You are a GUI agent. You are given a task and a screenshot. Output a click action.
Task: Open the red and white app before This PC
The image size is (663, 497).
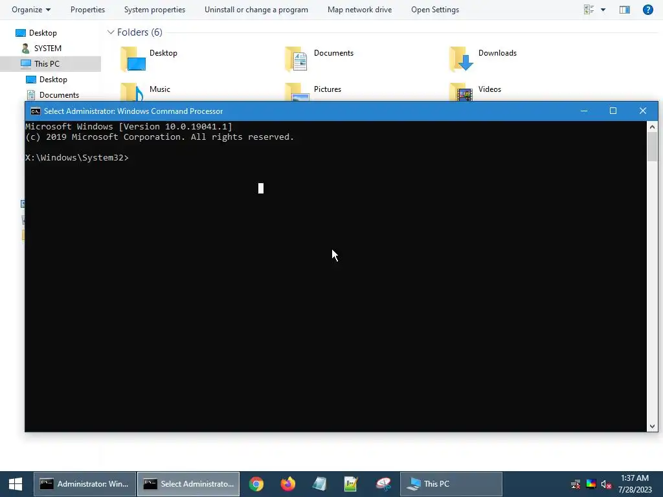pos(383,484)
